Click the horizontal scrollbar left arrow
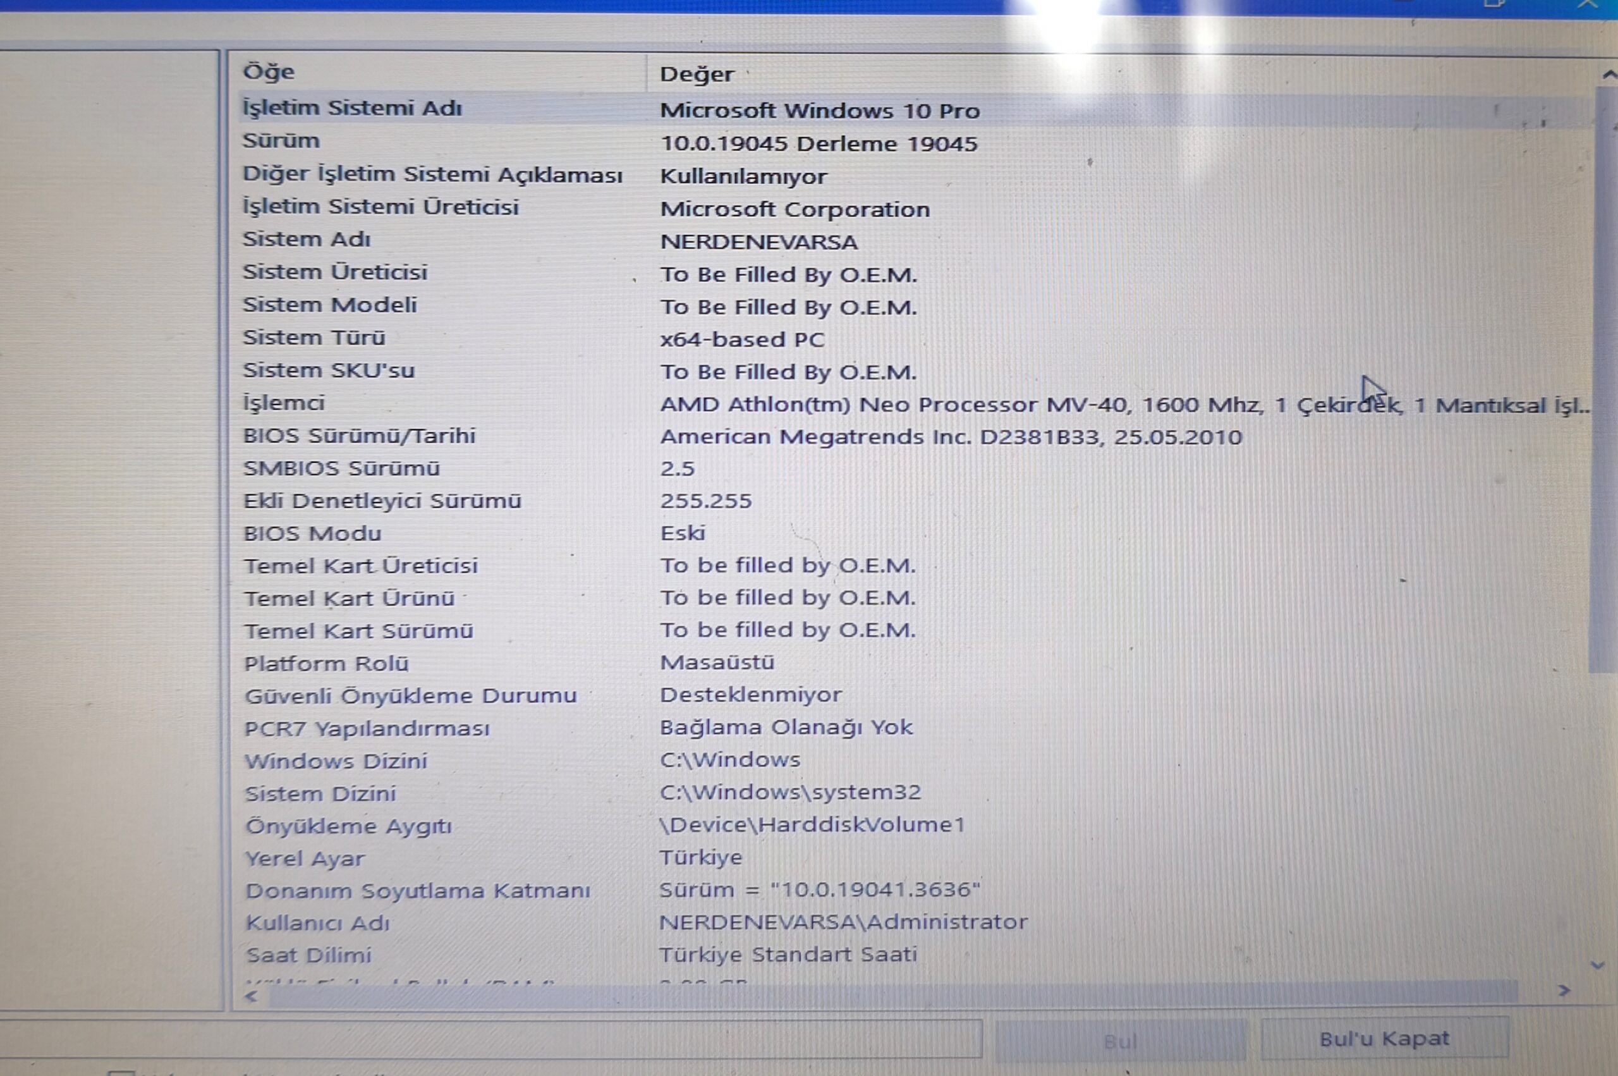The width and height of the screenshot is (1618, 1076). point(252,996)
